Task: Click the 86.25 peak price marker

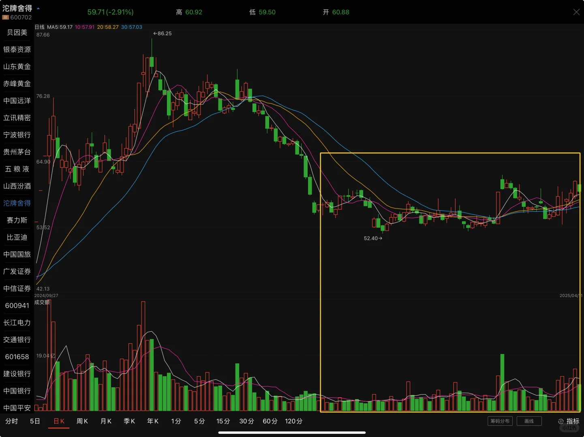Action: coord(163,33)
